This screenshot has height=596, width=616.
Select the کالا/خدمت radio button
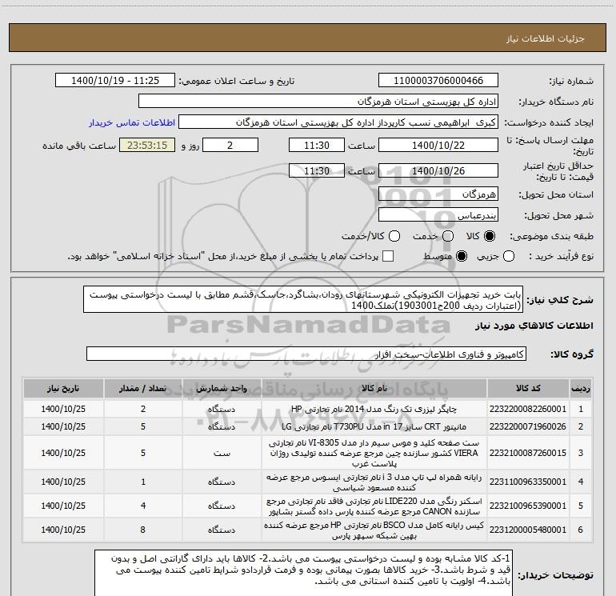coord(394,236)
